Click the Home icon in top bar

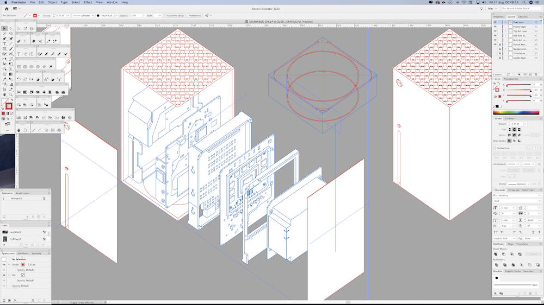click(x=7, y=9)
